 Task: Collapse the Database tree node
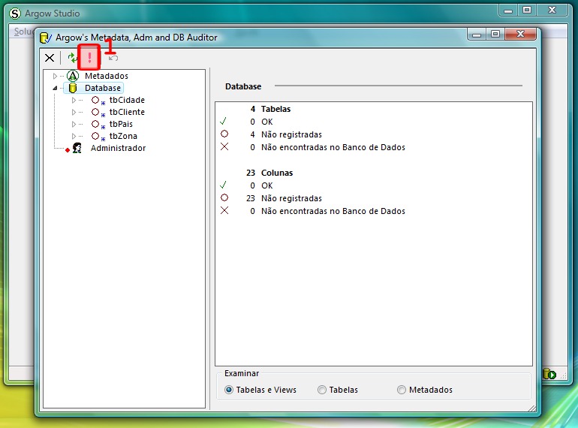point(55,88)
